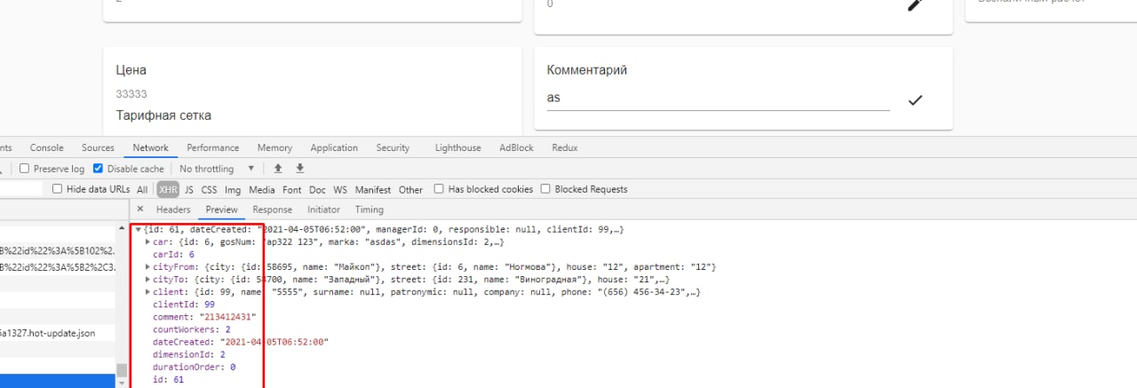Click the export HAR download arrow

point(300,169)
